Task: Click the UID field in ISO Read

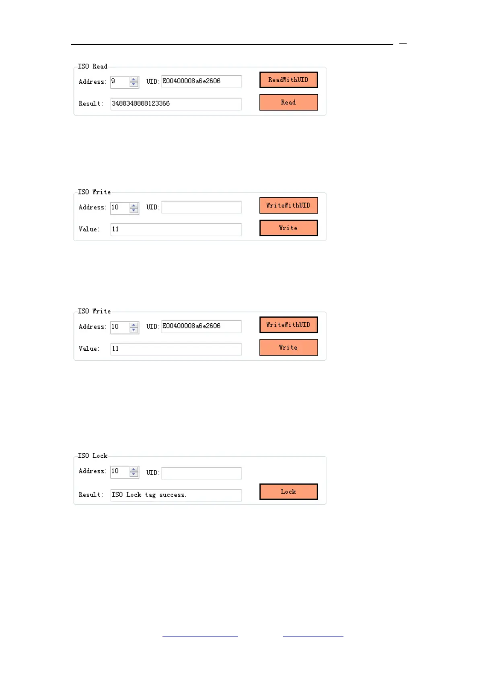Action: coord(201,81)
